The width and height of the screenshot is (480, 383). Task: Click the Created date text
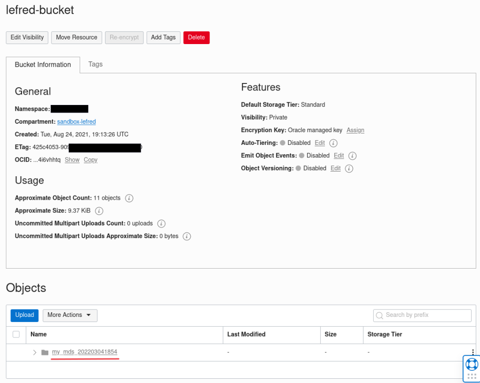coord(84,135)
